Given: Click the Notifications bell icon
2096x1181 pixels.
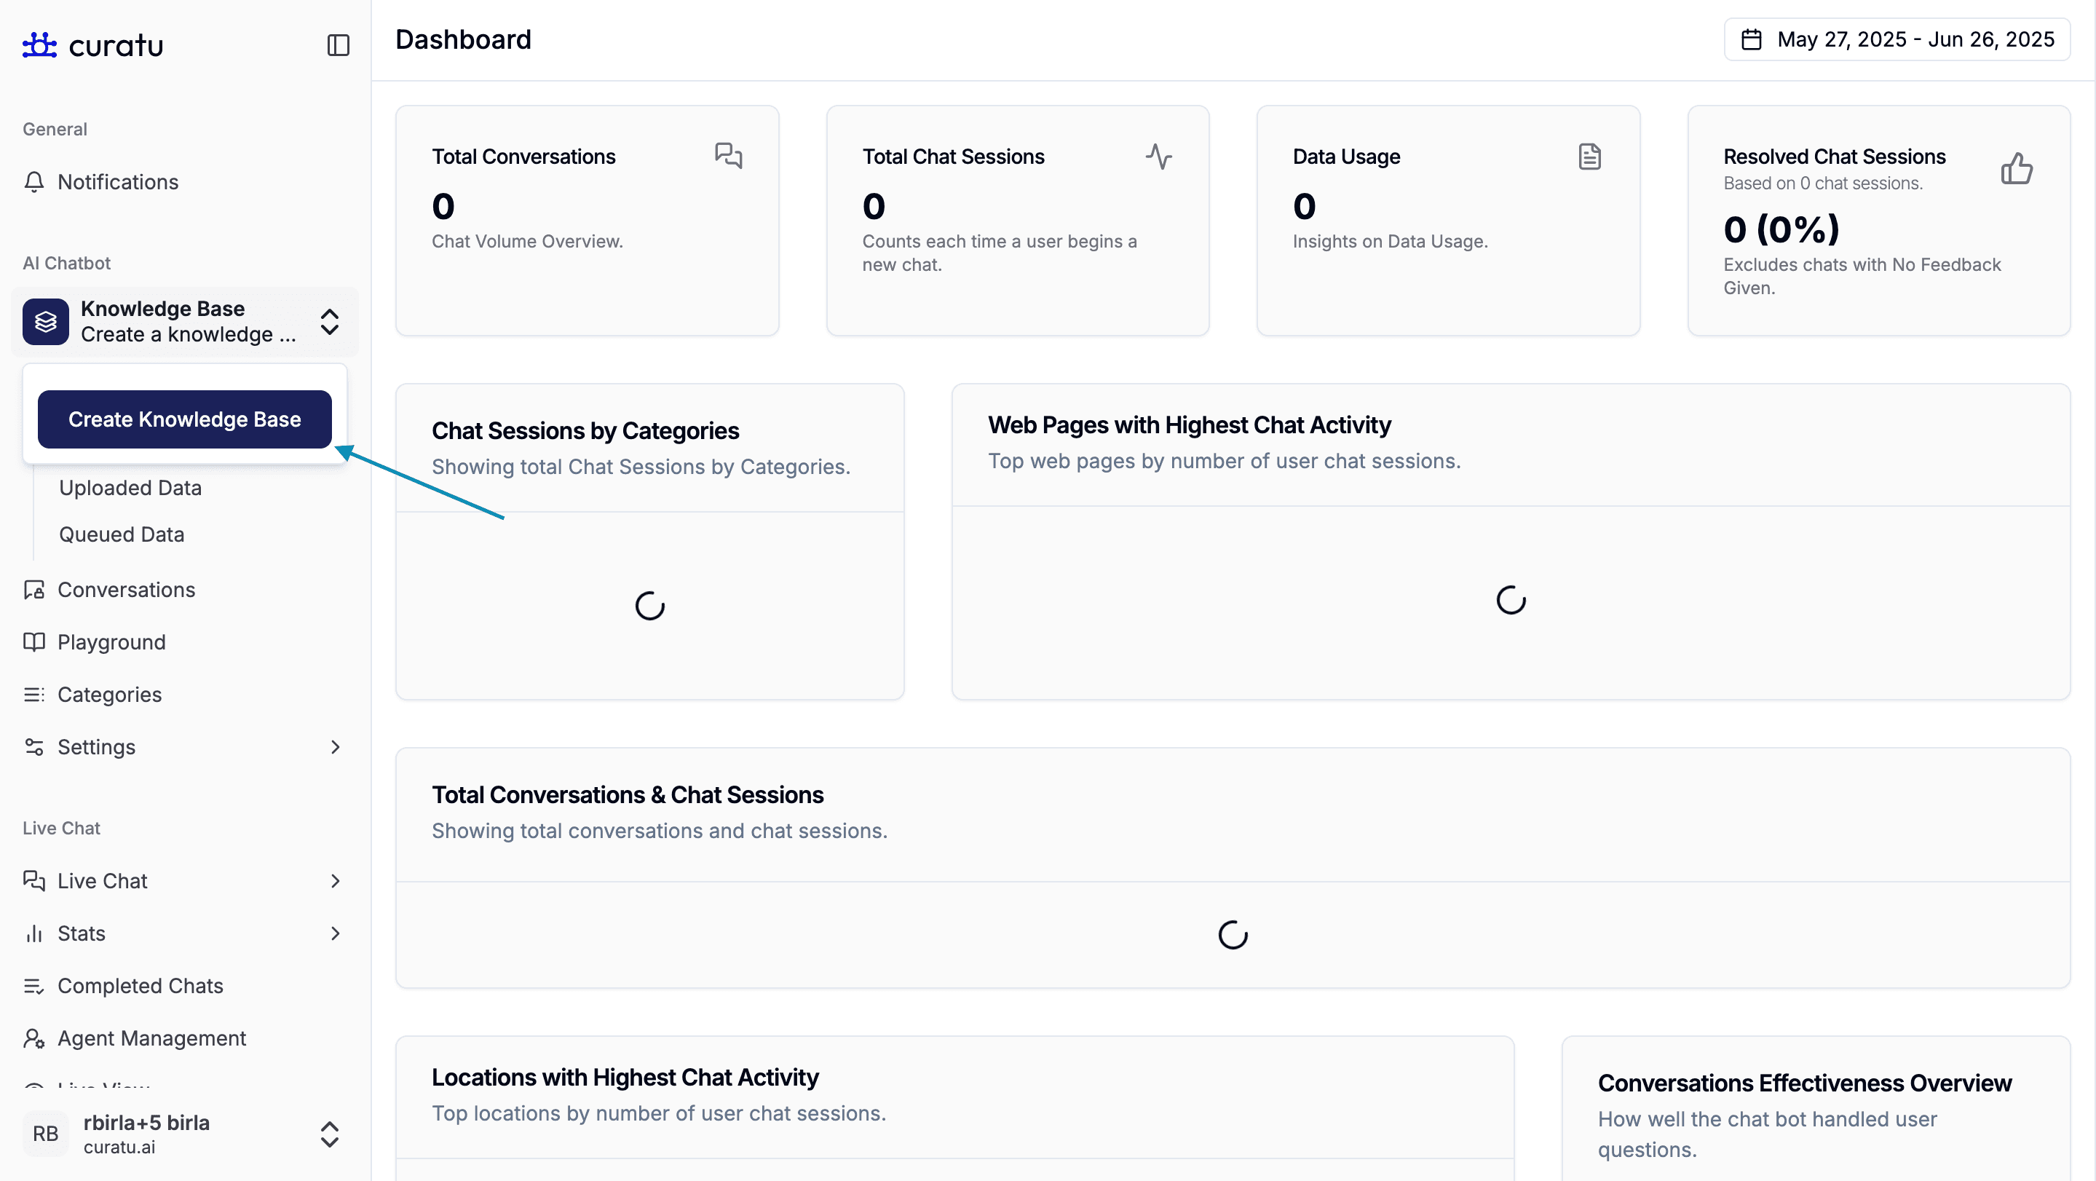Looking at the screenshot, I should [x=34, y=181].
